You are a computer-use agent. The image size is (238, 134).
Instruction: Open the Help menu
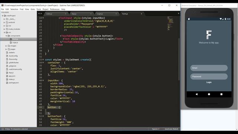(63, 9)
